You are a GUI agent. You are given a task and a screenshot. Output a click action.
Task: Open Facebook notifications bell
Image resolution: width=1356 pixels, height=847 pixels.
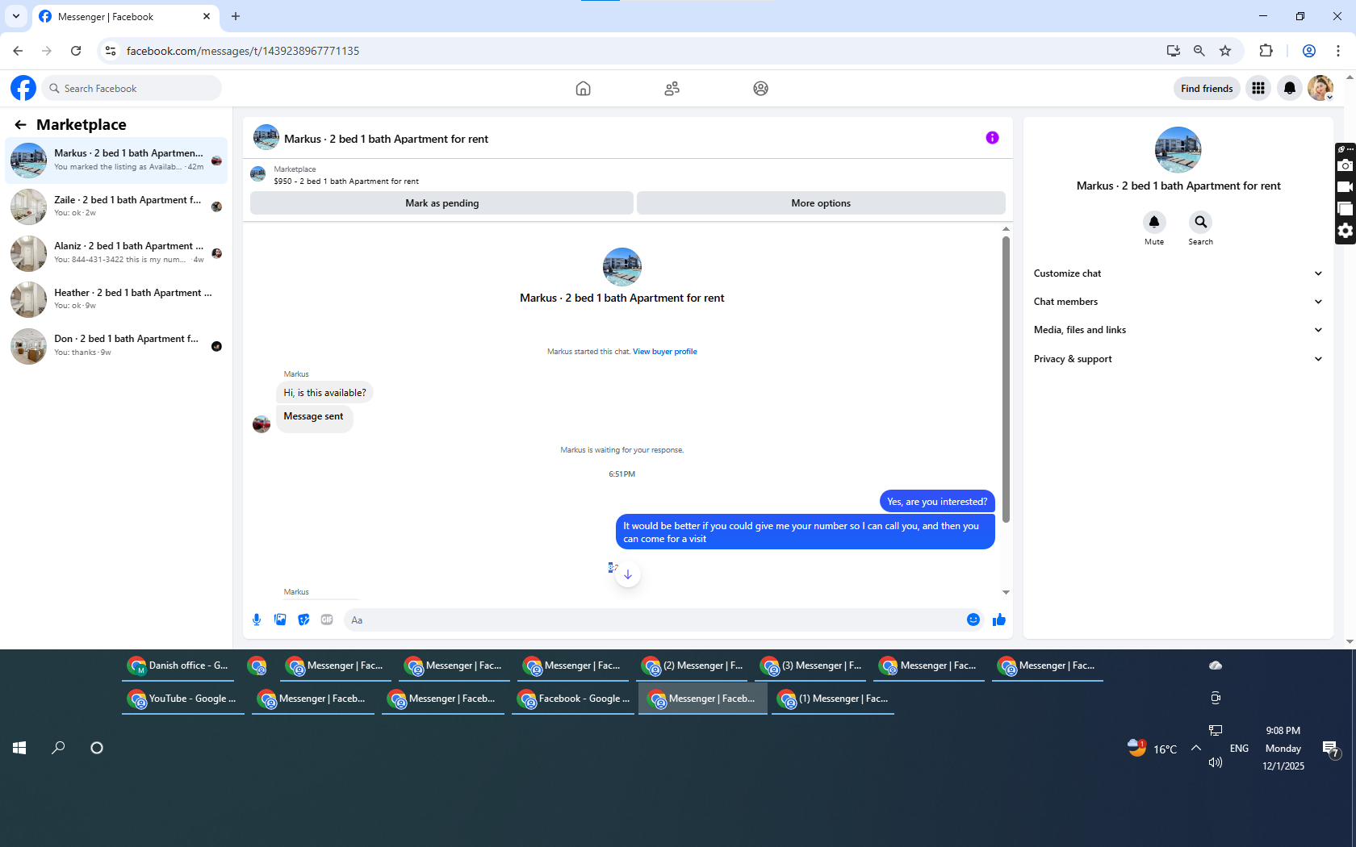[1290, 88]
